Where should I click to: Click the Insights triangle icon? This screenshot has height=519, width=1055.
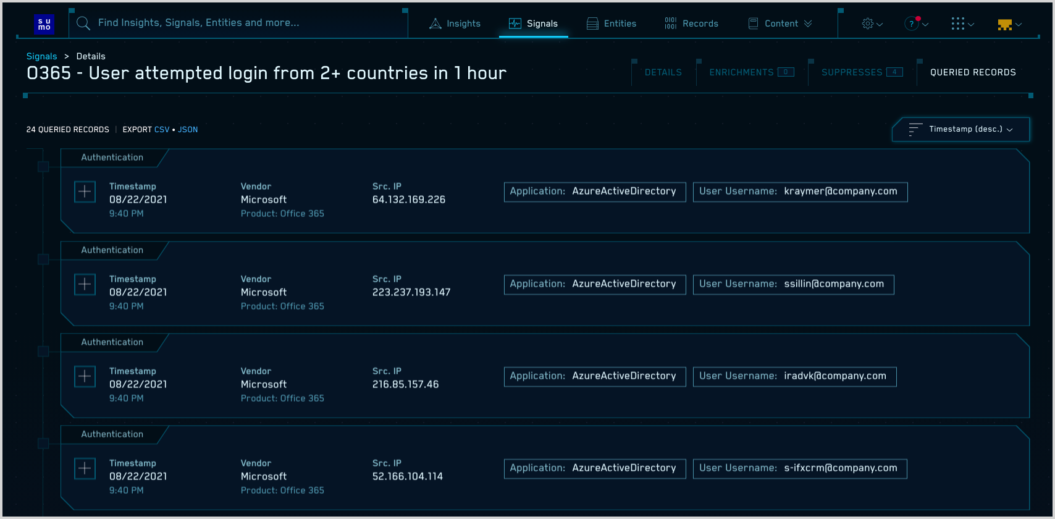435,23
